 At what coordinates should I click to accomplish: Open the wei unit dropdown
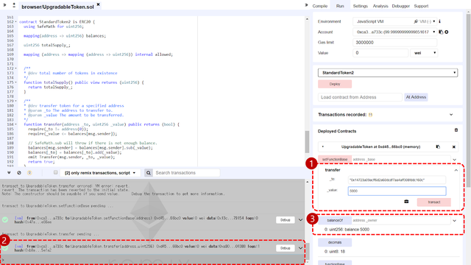[424, 53]
